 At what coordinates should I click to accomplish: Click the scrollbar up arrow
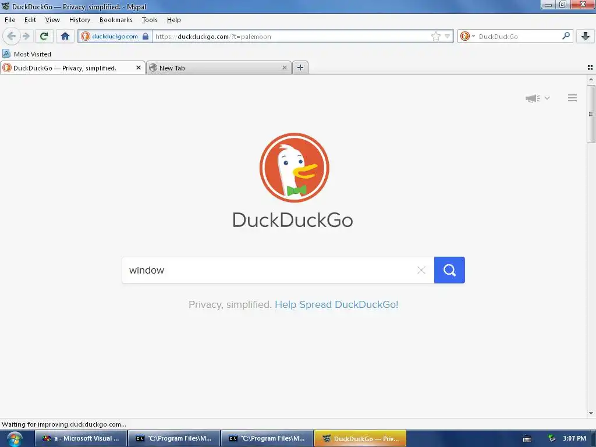tap(591, 79)
